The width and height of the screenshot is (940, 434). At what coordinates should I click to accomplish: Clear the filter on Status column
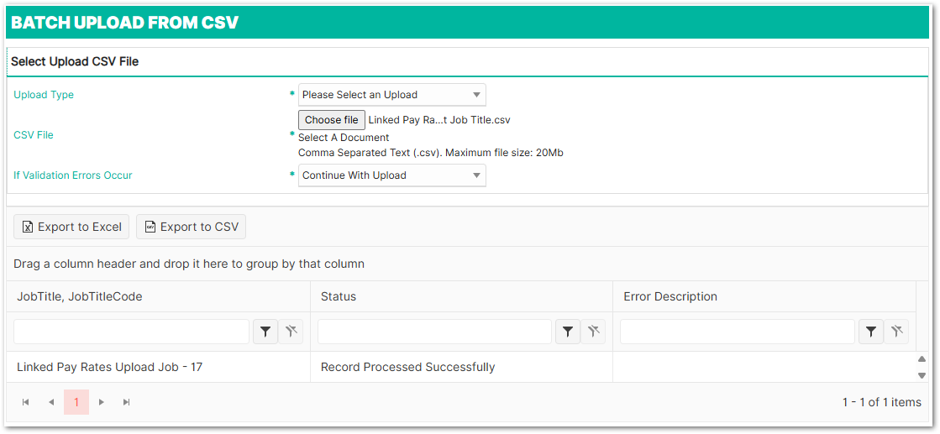[x=593, y=332]
